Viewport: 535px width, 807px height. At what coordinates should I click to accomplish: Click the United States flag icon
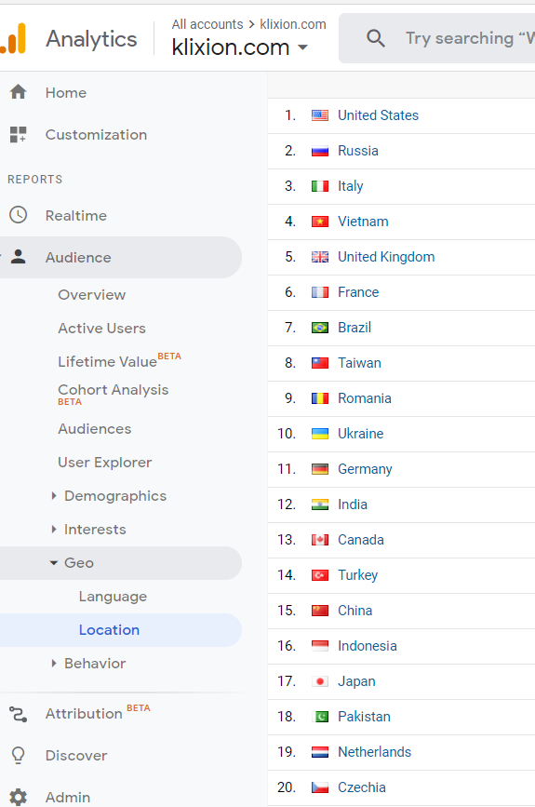320,115
